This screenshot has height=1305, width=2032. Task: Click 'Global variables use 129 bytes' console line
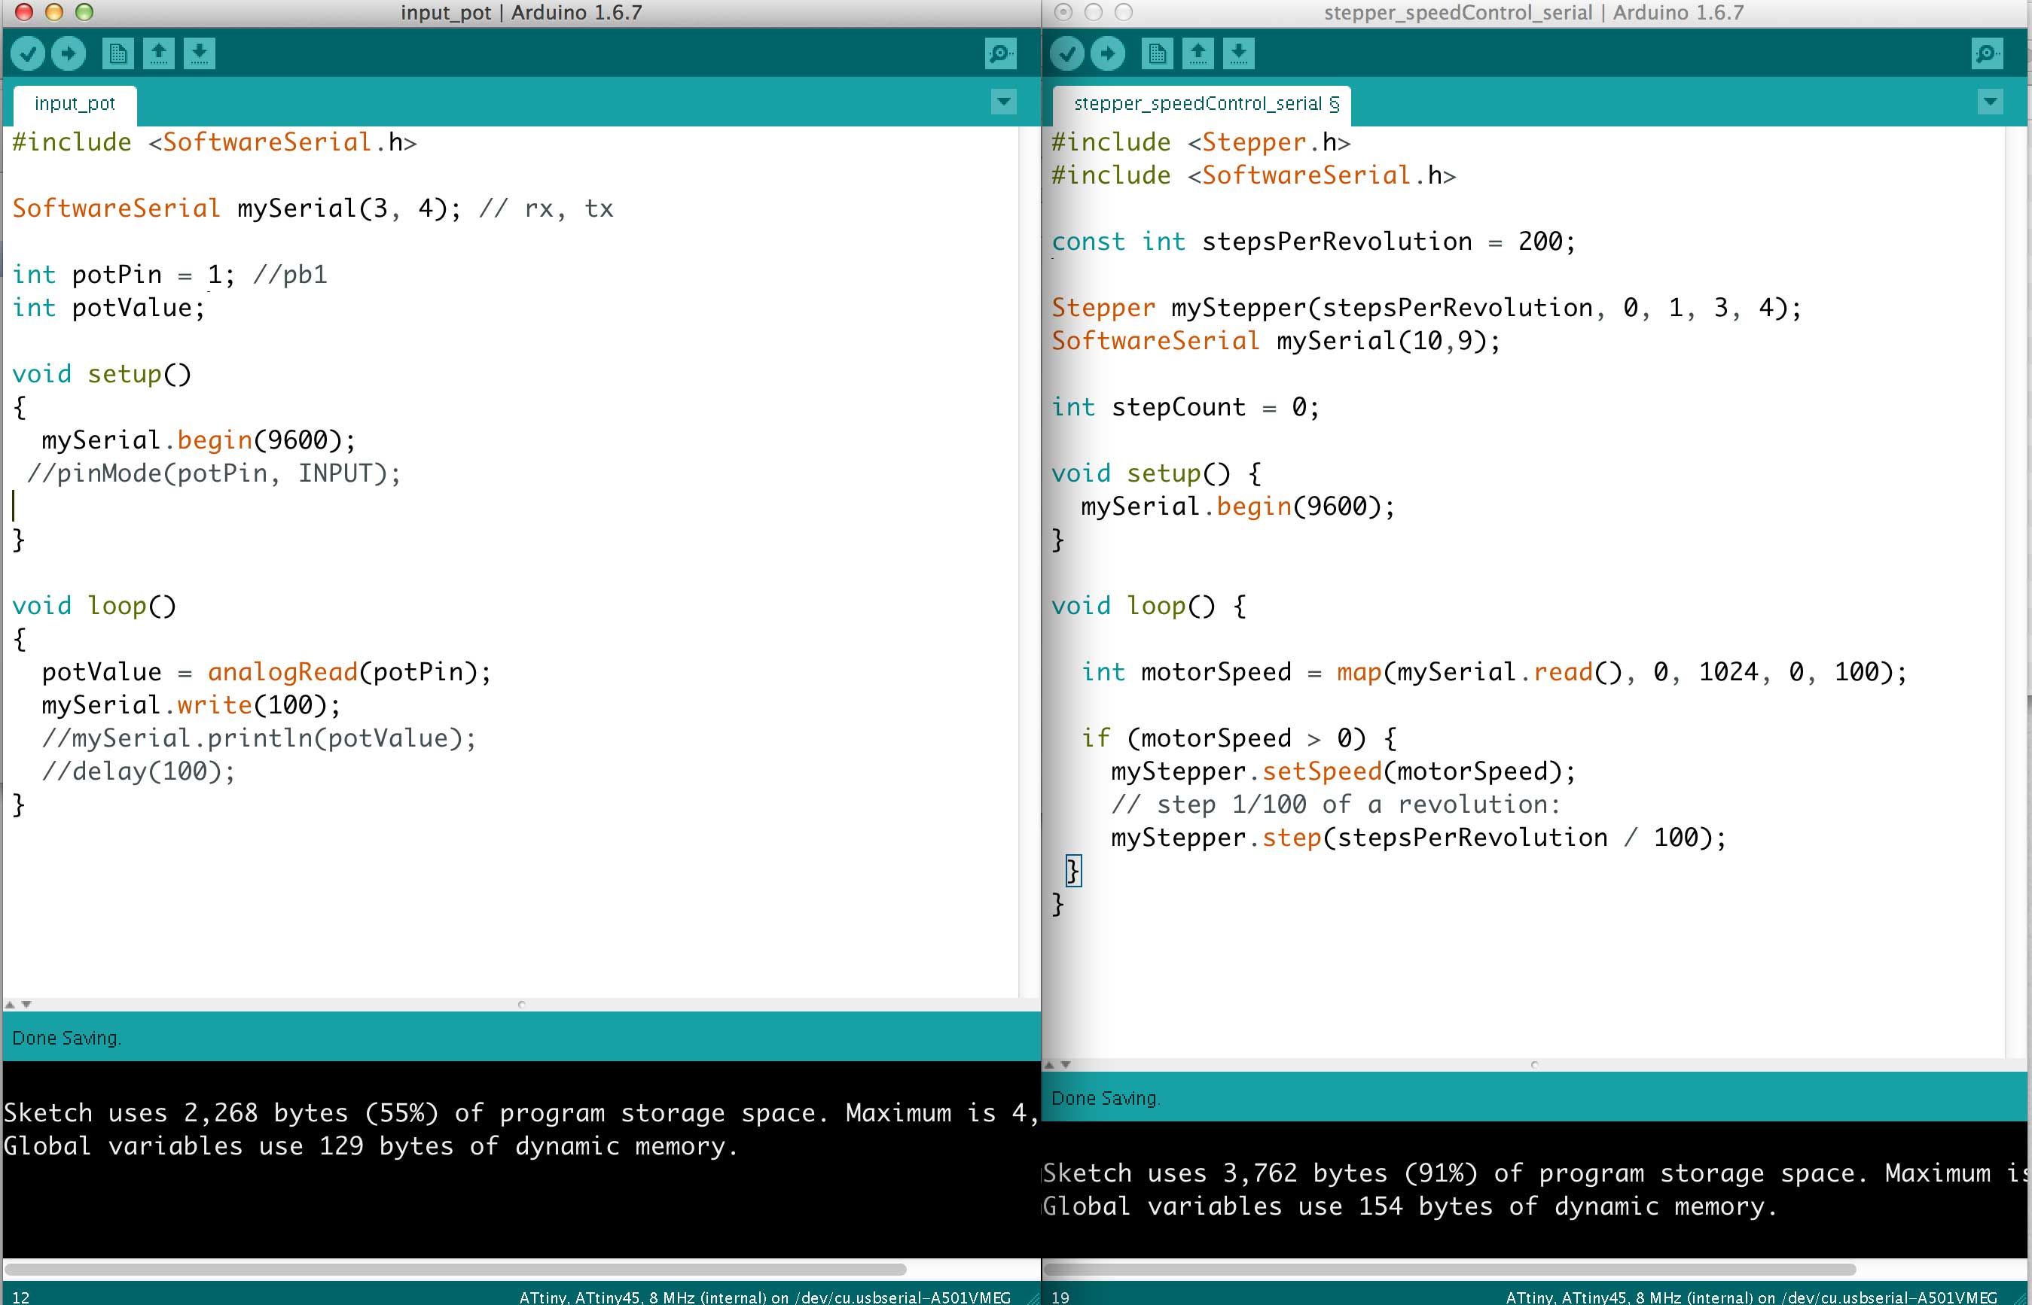click(x=371, y=1145)
